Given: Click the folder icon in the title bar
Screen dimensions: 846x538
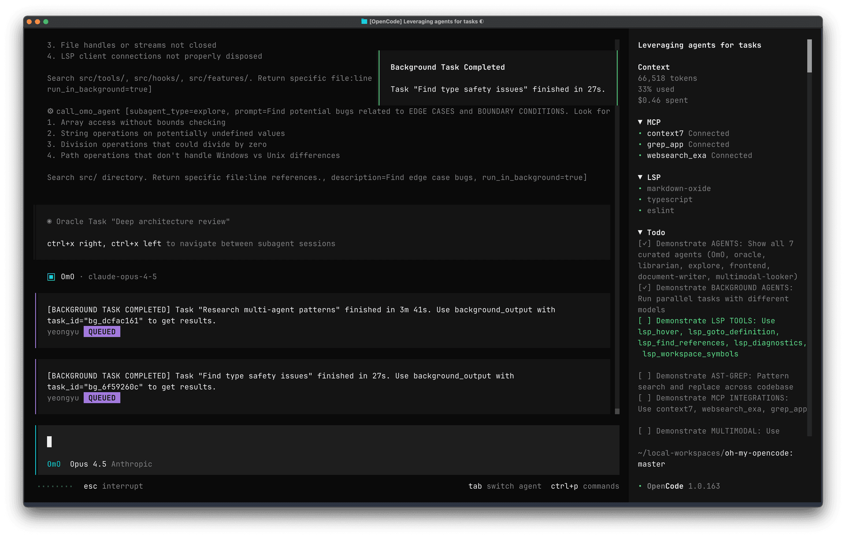Looking at the screenshot, I should 364,21.
